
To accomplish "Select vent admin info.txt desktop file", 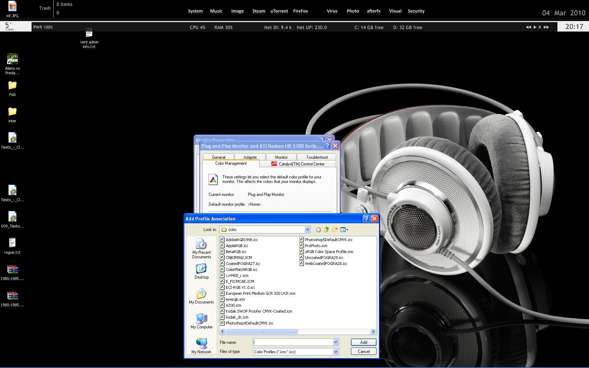I will 89,38.
